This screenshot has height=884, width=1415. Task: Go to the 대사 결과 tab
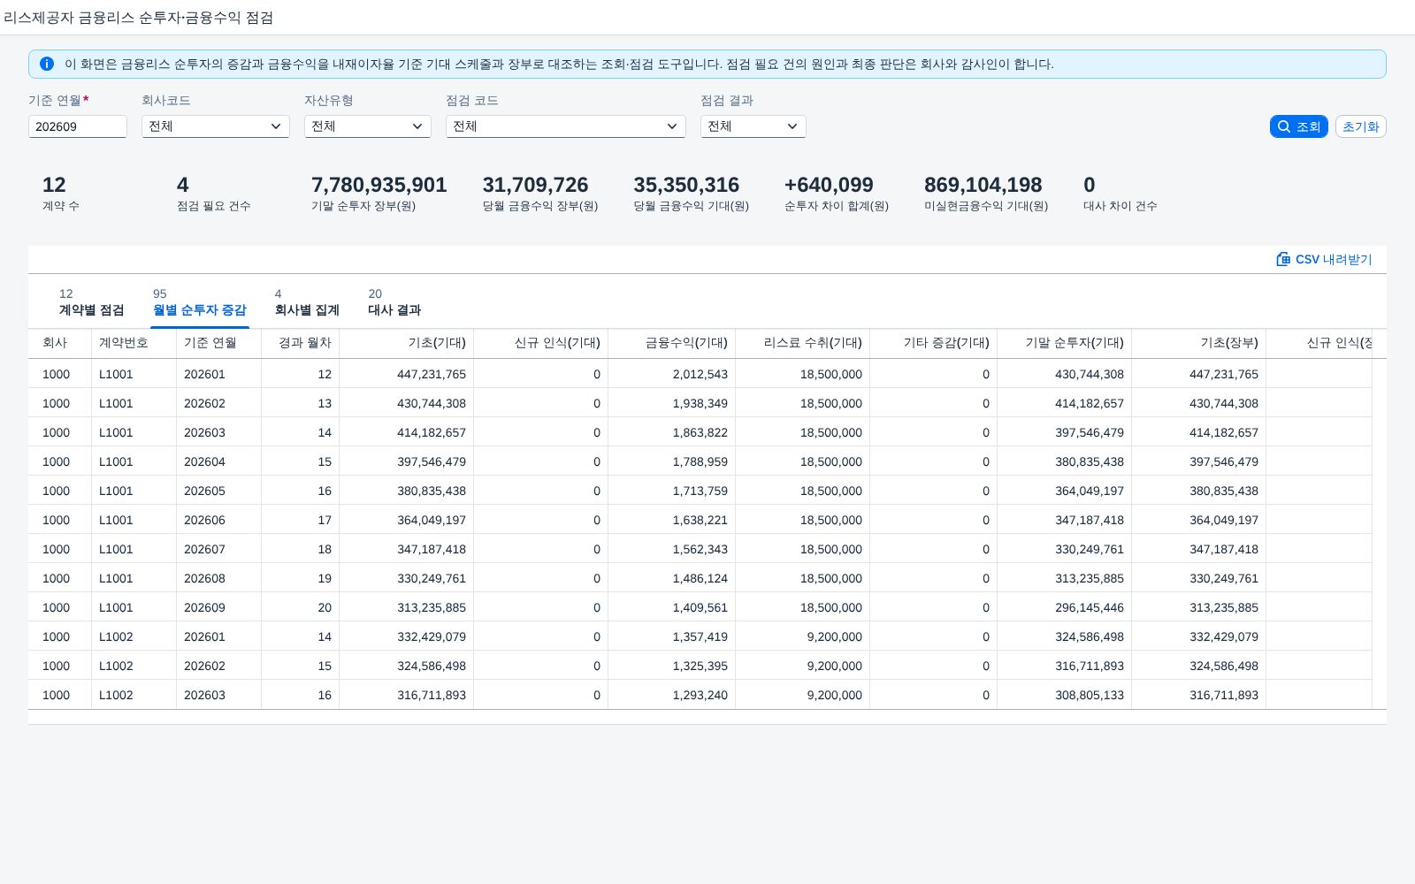click(x=394, y=301)
